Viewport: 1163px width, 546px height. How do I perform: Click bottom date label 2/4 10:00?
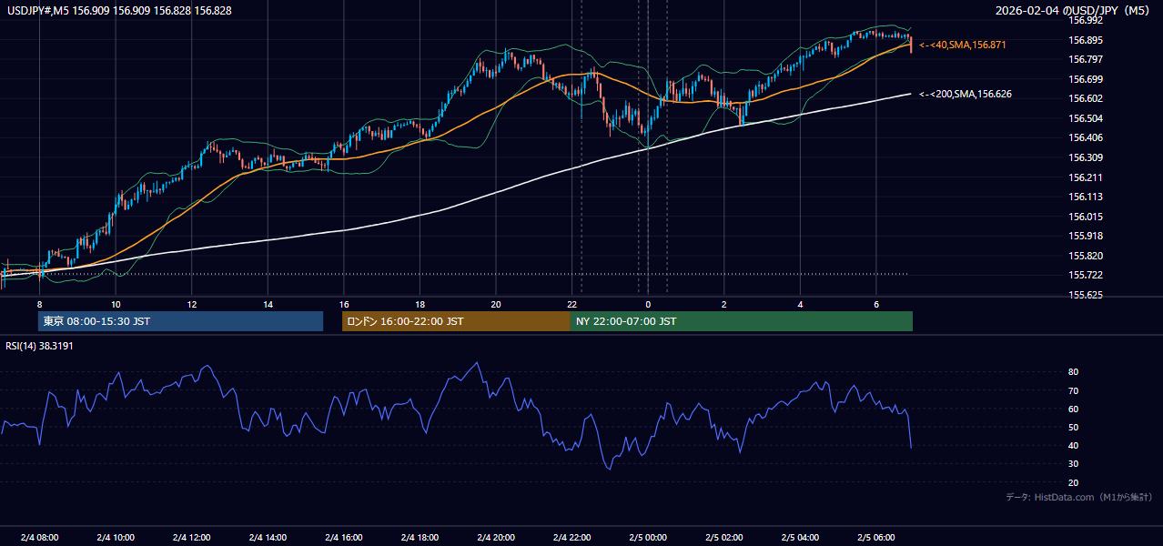coord(116,537)
